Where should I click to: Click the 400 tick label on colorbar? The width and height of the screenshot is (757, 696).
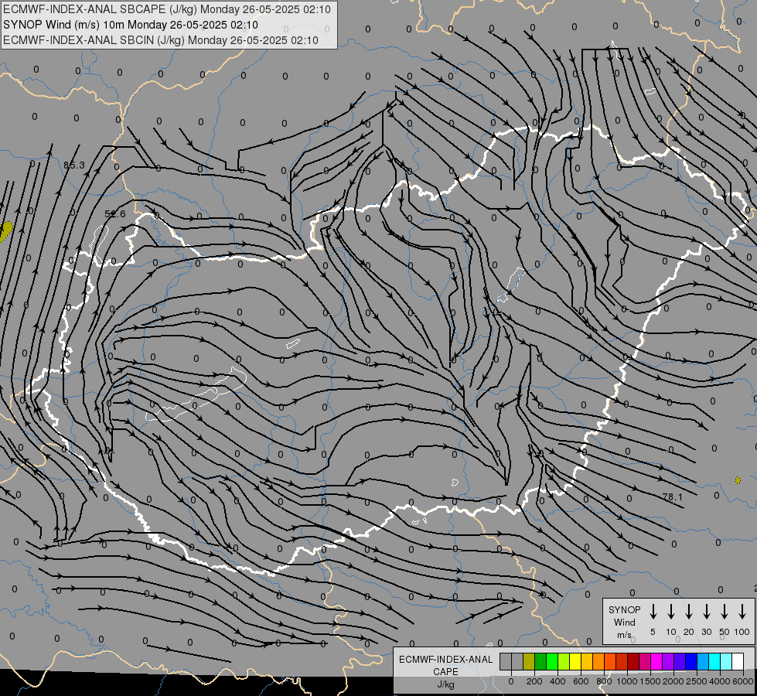[558, 681]
